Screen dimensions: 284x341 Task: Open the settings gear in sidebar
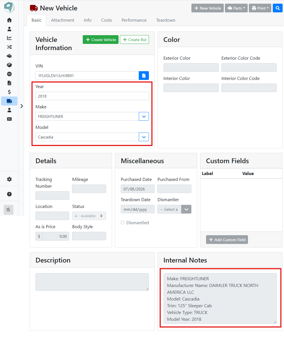pos(9,179)
